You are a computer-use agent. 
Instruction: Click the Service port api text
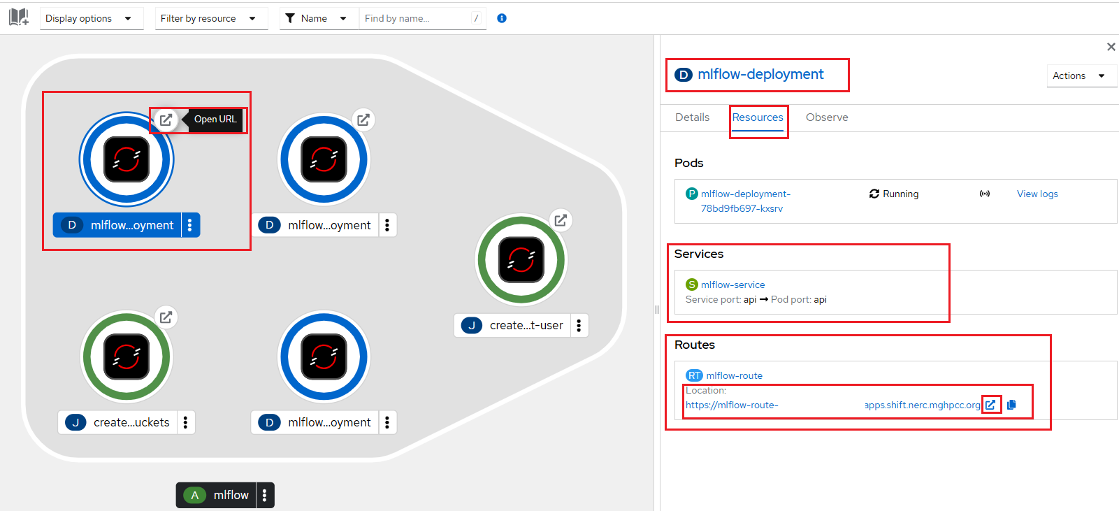[x=721, y=299]
